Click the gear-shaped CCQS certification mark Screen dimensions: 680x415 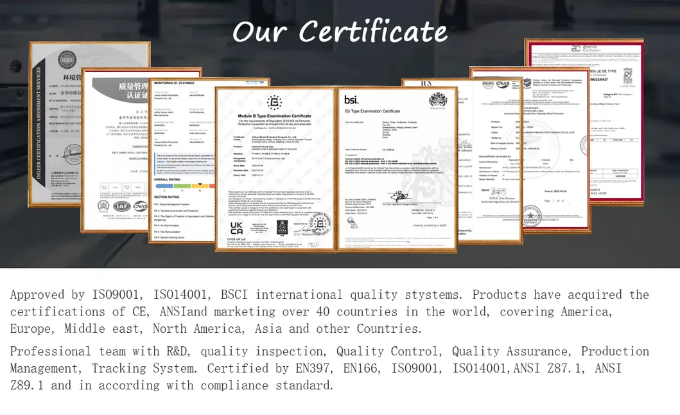[x=274, y=103]
